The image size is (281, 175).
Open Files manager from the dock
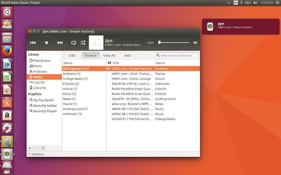7,38
